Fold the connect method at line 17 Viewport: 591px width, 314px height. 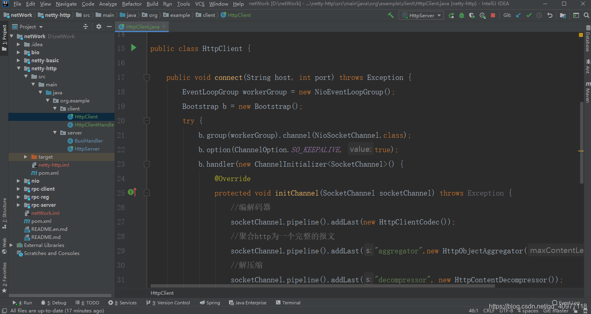click(x=147, y=77)
